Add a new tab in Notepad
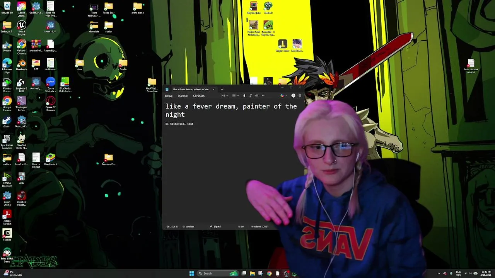495x278 pixels. click(222, 90)
